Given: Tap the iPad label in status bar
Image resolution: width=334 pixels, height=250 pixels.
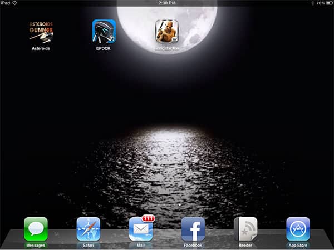Looking at the screenshot, I should 6,3.
